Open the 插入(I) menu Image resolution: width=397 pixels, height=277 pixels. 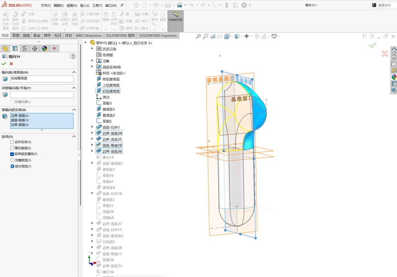[x=85, y=5]
